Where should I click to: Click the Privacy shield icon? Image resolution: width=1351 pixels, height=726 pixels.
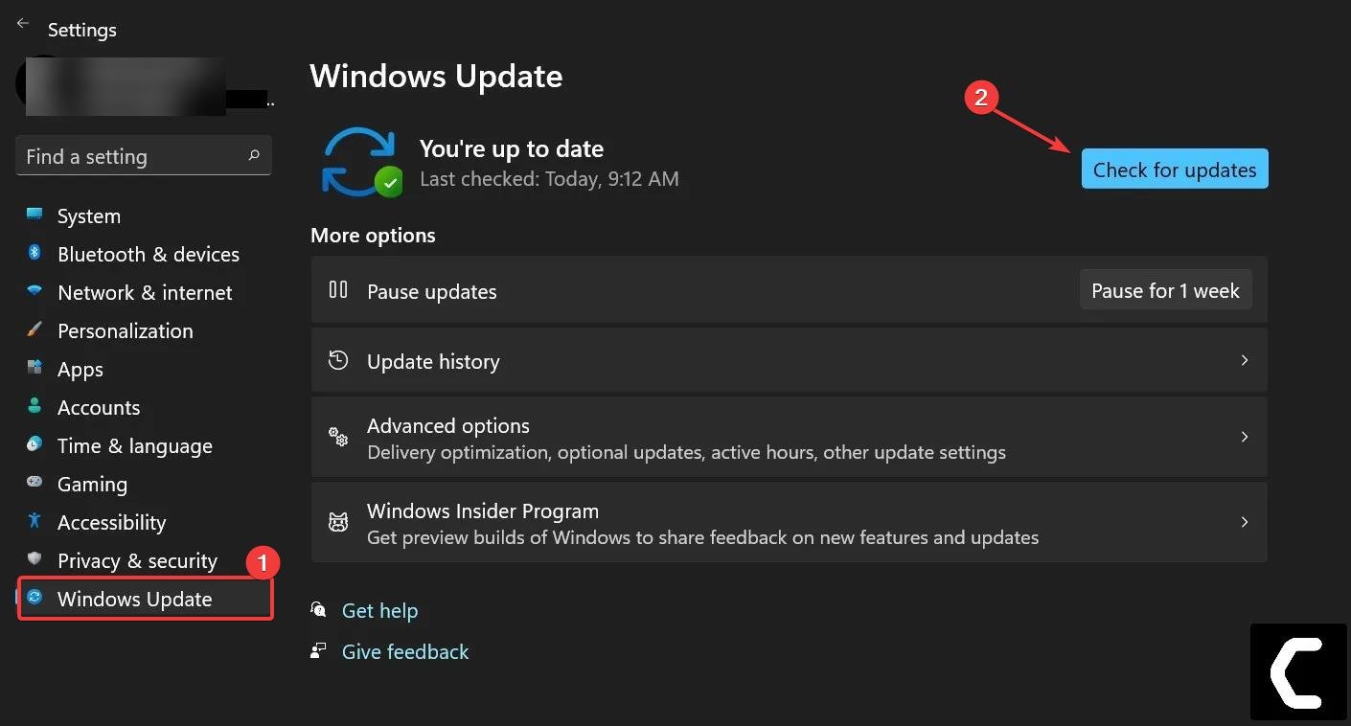point(34,558)
